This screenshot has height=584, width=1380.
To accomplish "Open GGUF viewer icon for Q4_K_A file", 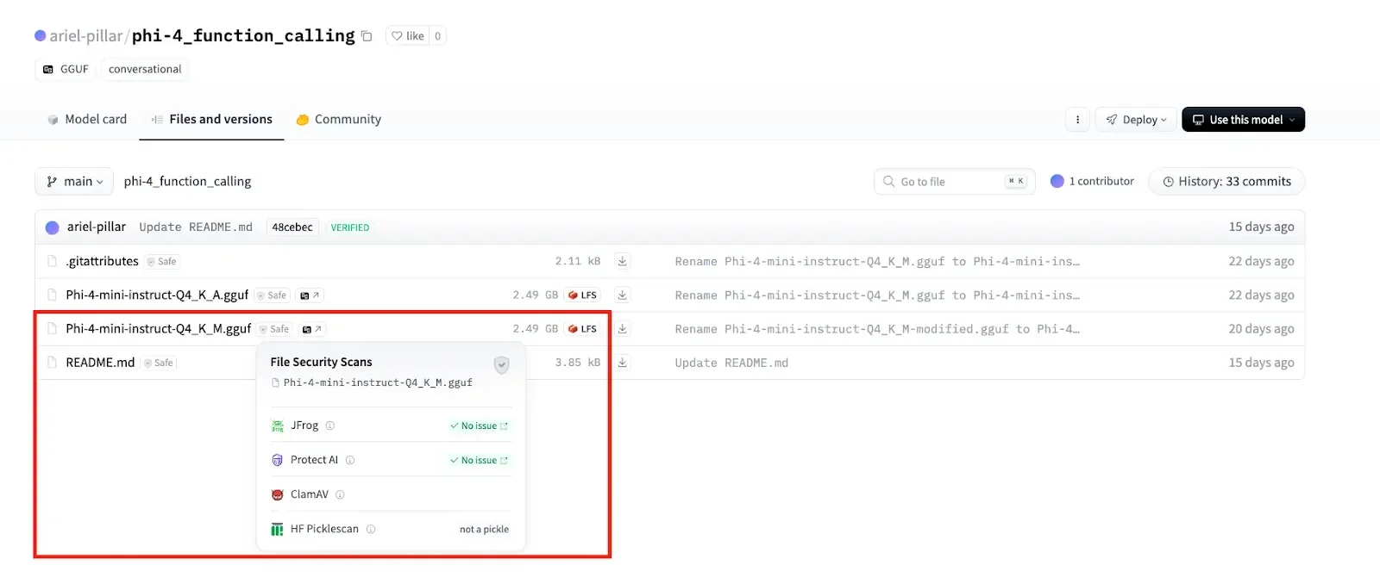I will point(310,295).
